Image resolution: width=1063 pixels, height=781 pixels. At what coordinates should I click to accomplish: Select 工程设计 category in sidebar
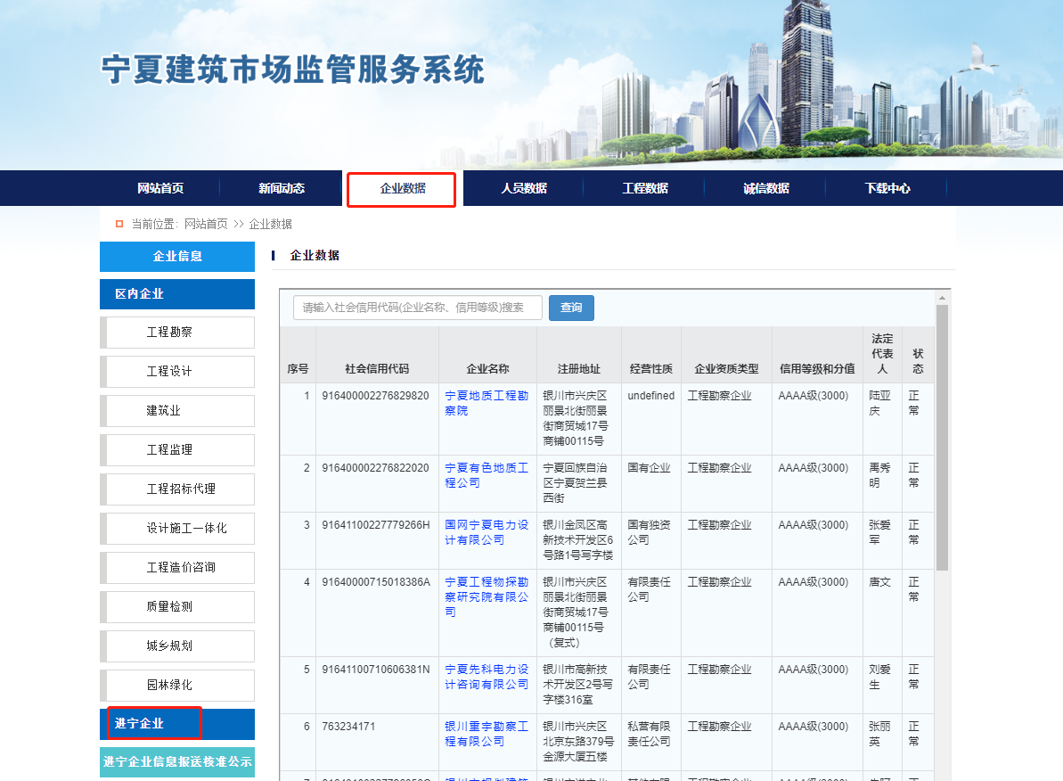click(x=169, y=372)
